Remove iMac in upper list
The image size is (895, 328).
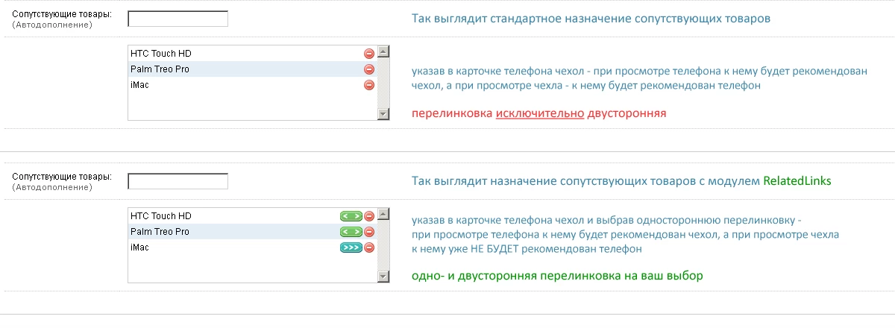click(368, 85)
